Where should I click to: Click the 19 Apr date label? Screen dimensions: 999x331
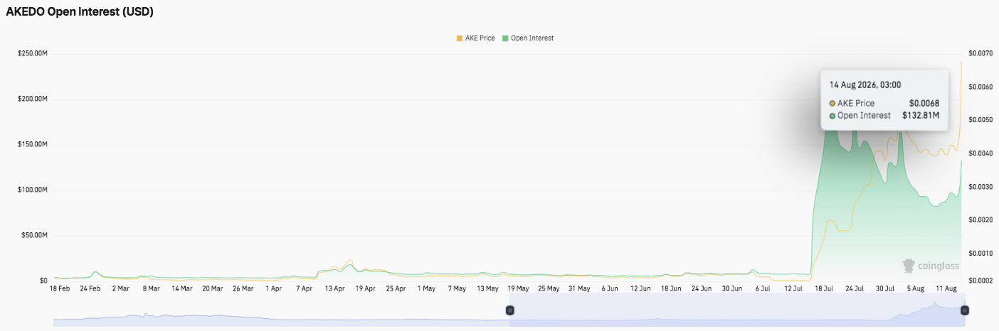(x=365, y=289)
